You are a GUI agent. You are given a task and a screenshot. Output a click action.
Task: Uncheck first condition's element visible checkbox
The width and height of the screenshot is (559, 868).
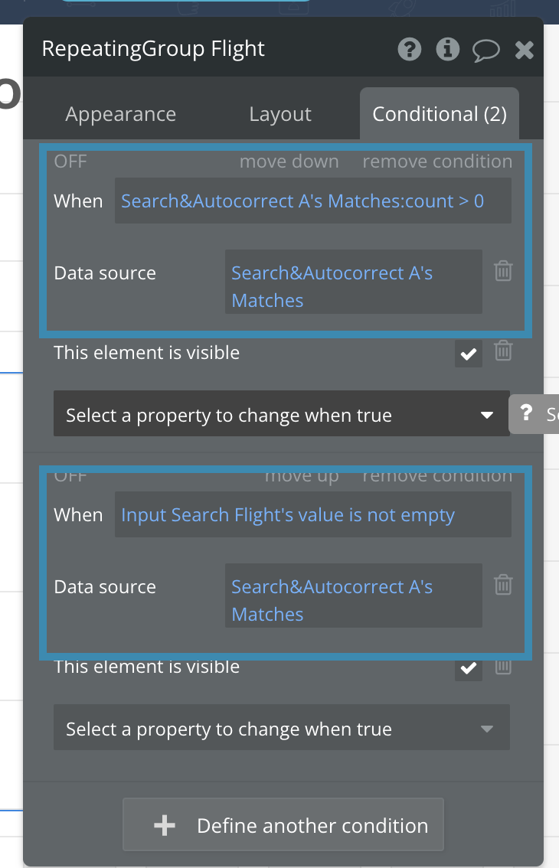pos(469,354)
